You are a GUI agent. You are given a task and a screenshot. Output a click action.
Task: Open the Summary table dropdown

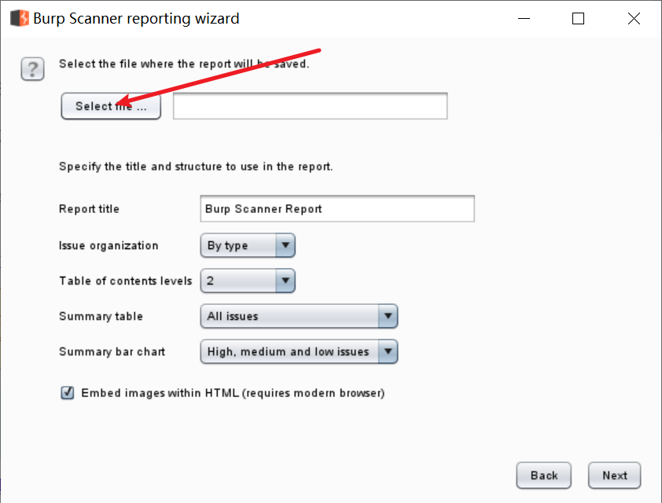pos(299,316)
